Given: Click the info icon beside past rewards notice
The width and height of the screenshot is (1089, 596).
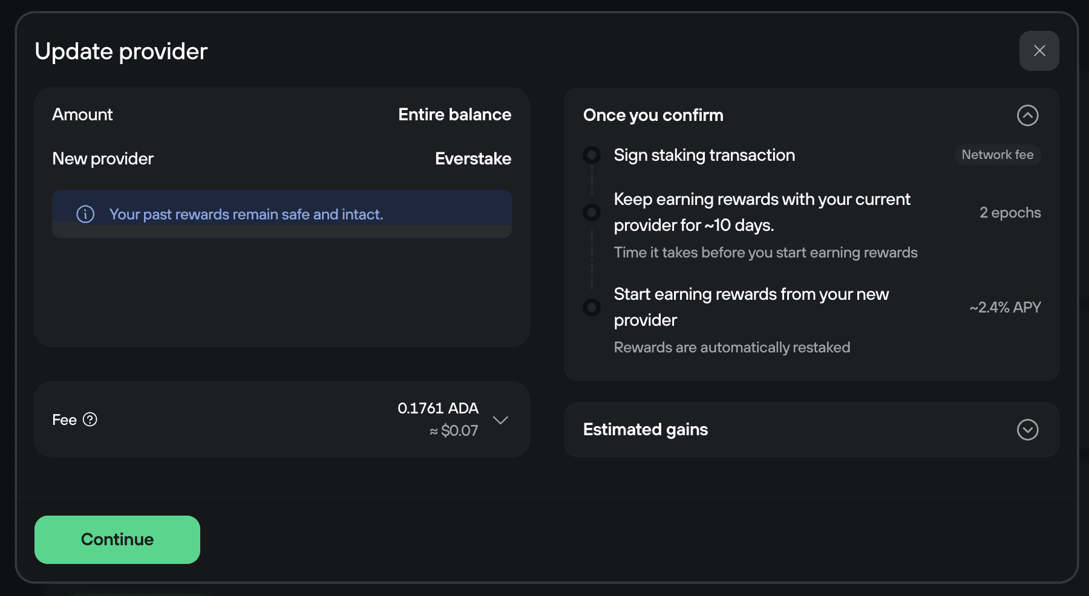Looking at the screenshot, I should coord(85,214).
